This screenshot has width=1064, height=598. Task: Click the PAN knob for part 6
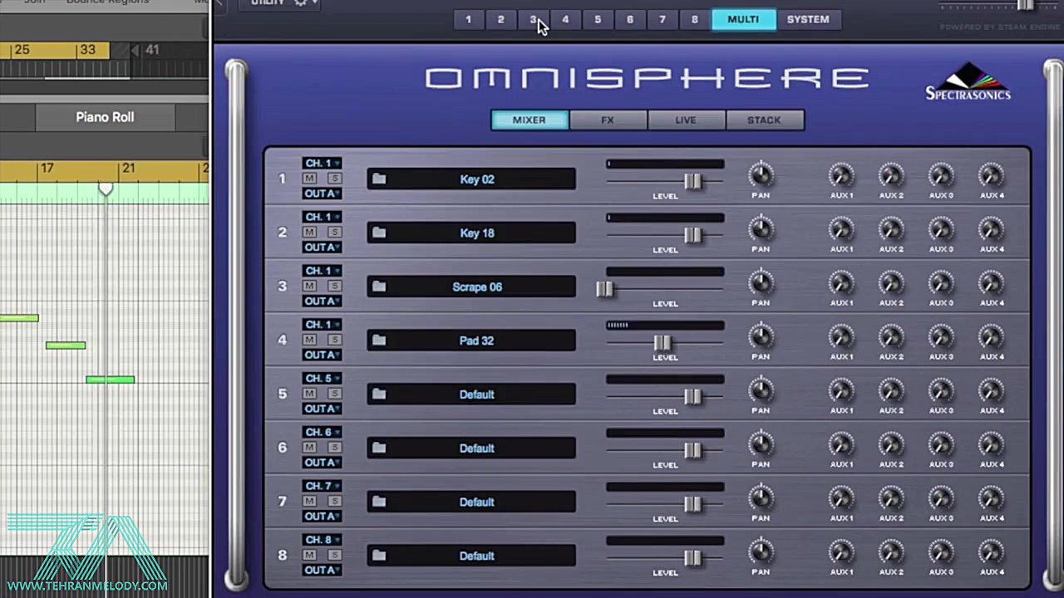coord(761,444)
